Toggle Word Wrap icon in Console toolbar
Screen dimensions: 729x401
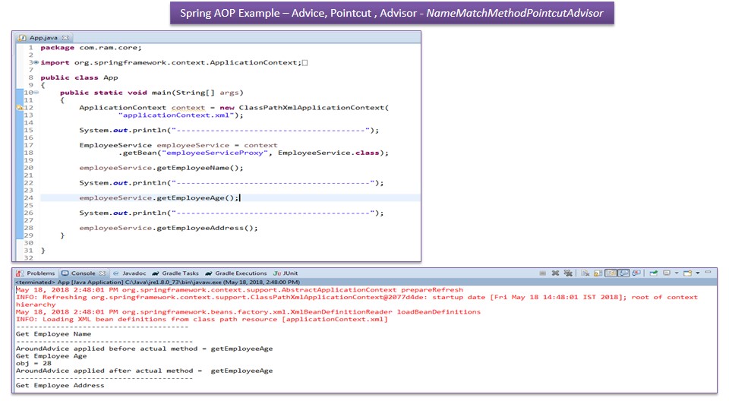(611, 273)
